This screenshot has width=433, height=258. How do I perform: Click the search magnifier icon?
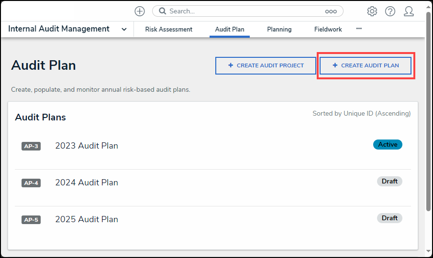(x=162, y=11)
